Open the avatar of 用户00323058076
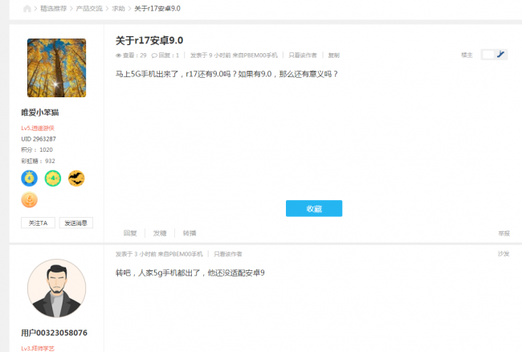 point(56,288)
